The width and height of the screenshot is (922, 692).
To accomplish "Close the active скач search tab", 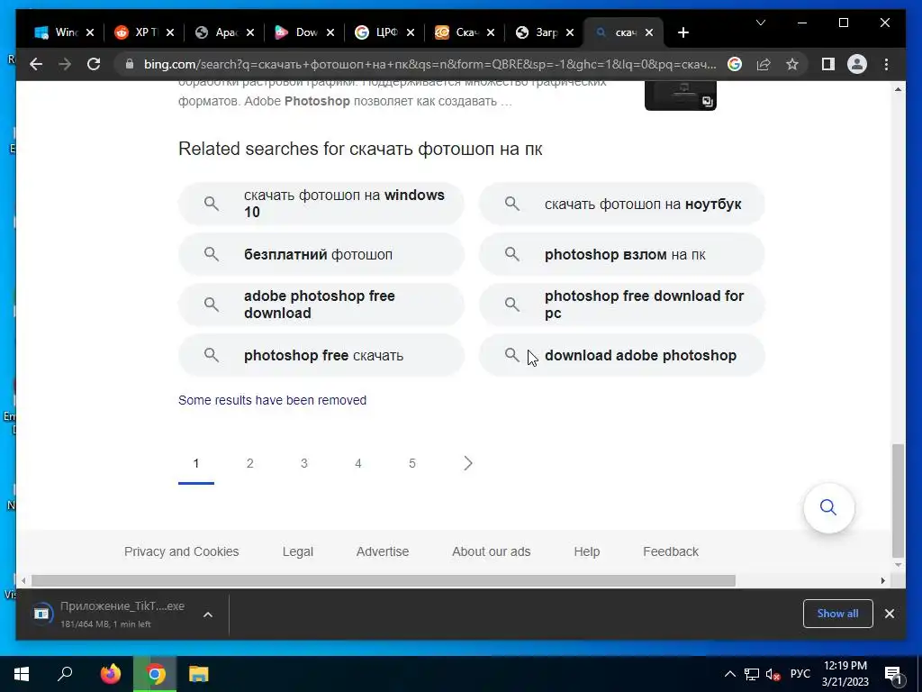I will pos(649,32).
